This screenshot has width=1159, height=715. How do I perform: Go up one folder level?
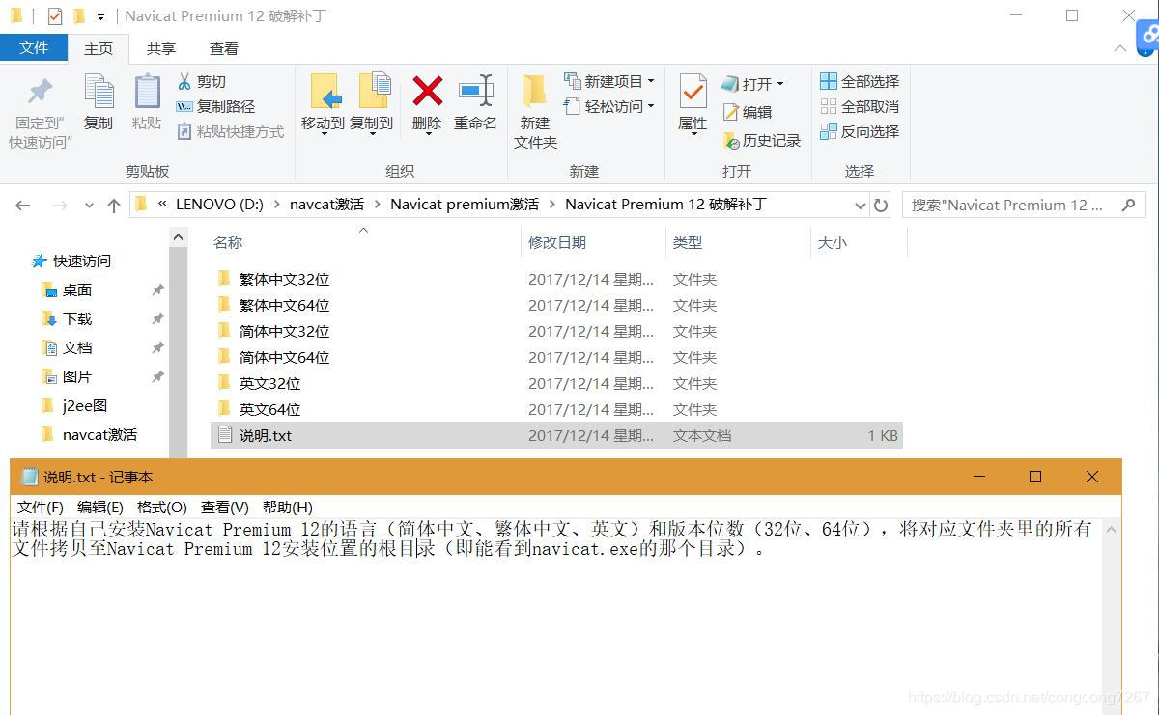[114, 205]
